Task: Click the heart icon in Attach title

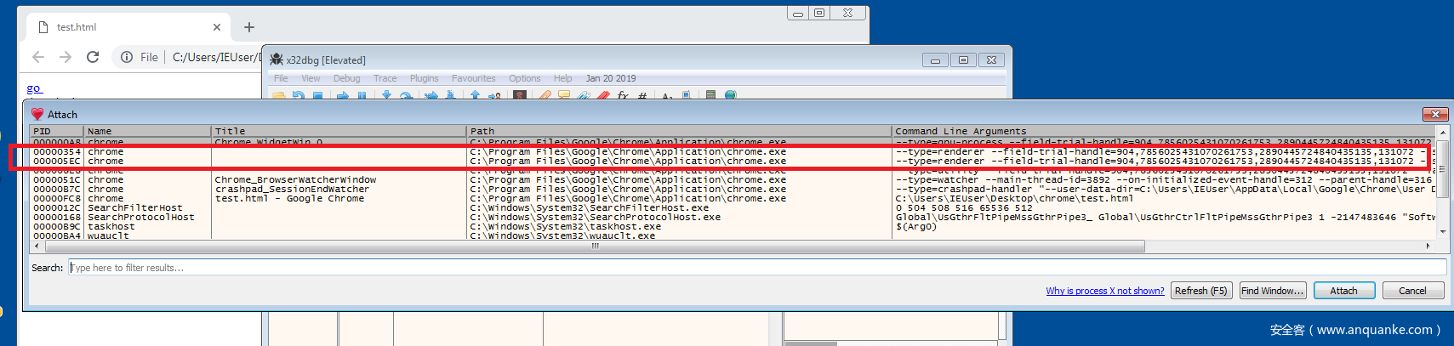Action: point(37,114)
